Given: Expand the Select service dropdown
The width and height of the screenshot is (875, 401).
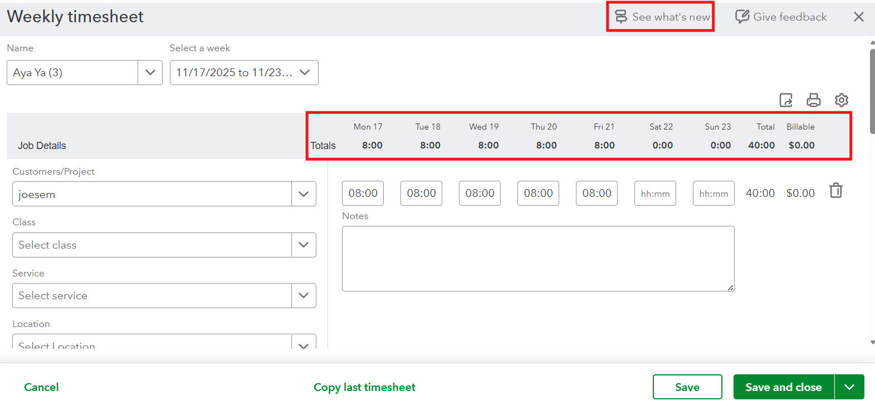Looking at the screenshot, I should 304,295.
